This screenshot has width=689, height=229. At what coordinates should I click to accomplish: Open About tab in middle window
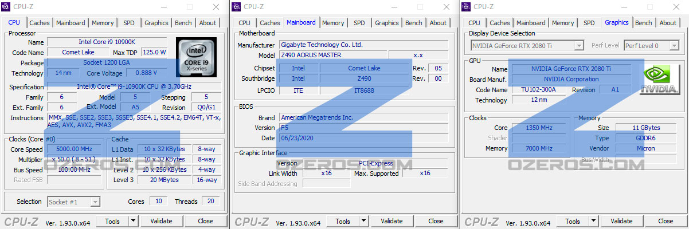click(x=438, y=23)
